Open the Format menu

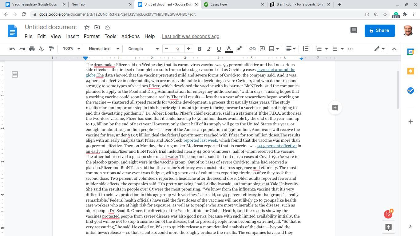coord(92,36)
